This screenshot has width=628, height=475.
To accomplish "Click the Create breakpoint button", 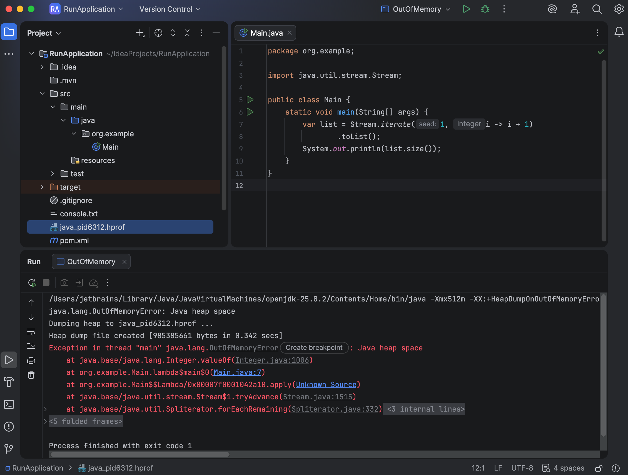I will (x=314, y=348).
